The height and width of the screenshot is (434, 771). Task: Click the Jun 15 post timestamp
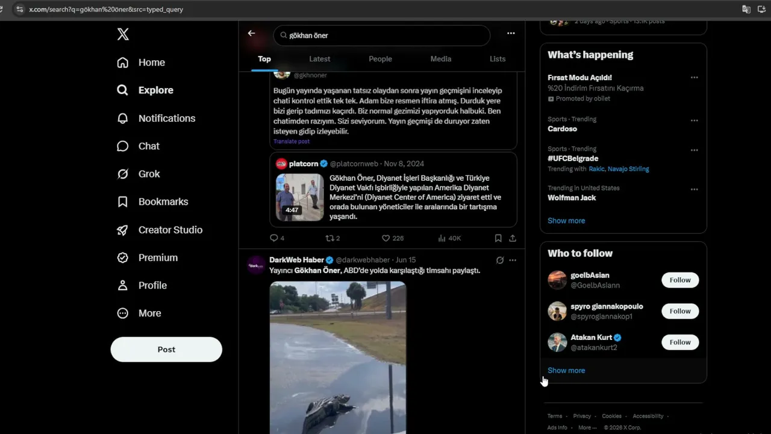(406, 260)
